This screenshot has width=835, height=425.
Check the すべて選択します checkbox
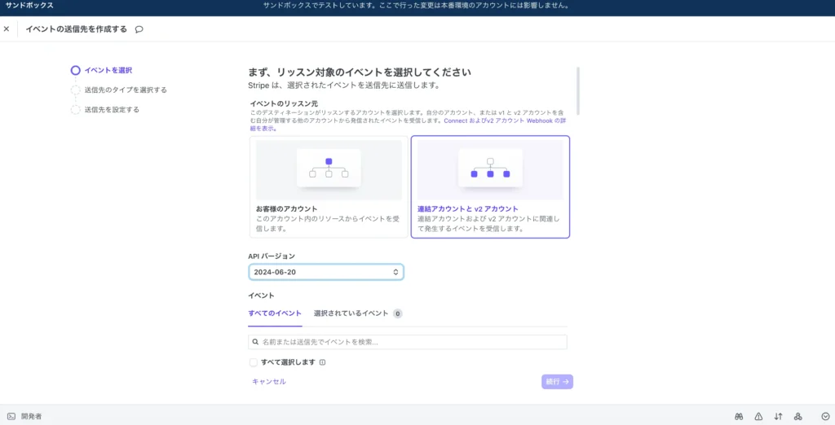pos(254,363)
